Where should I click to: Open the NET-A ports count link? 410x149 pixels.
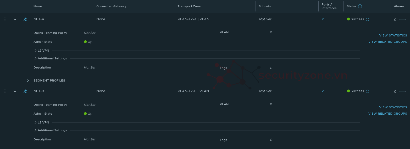[323, 19]
